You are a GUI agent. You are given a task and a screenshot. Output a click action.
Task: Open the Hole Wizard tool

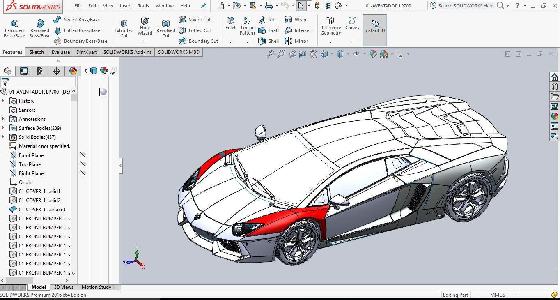145,26
